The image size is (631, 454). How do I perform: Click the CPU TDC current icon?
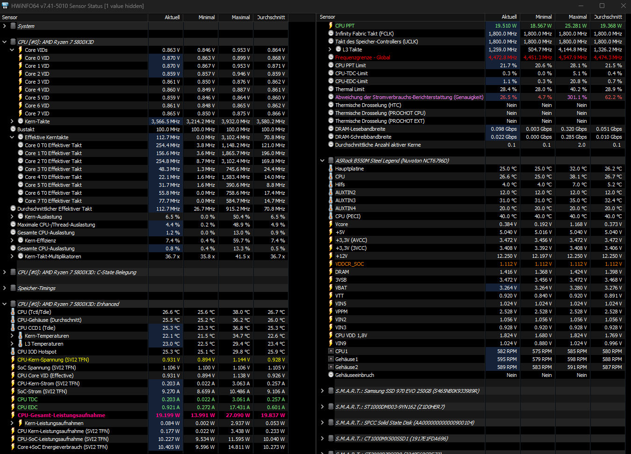click(13, 399)
